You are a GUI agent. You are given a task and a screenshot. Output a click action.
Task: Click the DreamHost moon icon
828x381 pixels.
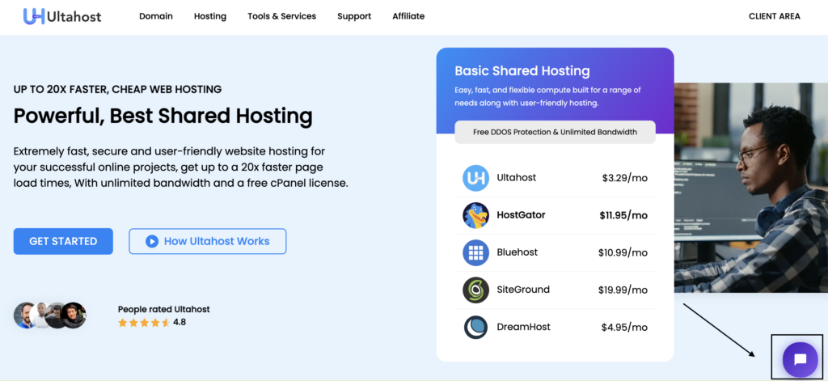475,327
